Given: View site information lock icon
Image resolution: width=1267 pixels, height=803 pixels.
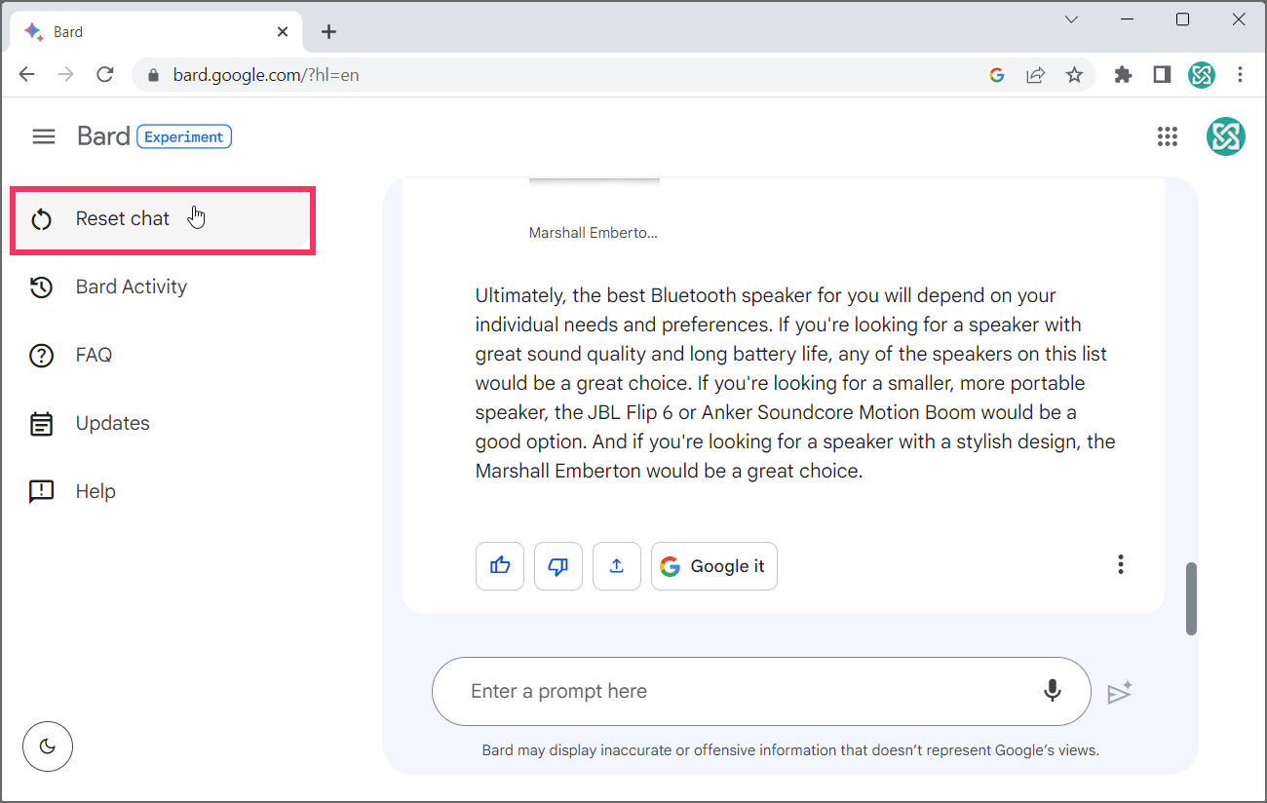Looking at the screenshot, I should (x=152, y=75).
